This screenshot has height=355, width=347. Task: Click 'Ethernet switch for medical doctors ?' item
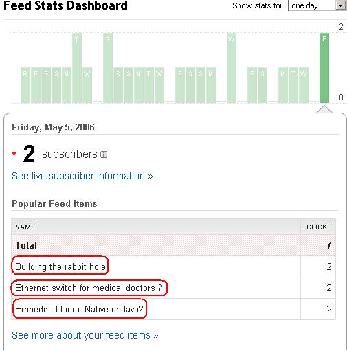[89, 288]
